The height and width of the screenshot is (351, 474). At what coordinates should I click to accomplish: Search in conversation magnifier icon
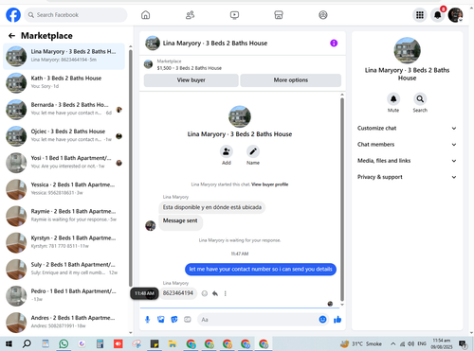coord(420,99)
